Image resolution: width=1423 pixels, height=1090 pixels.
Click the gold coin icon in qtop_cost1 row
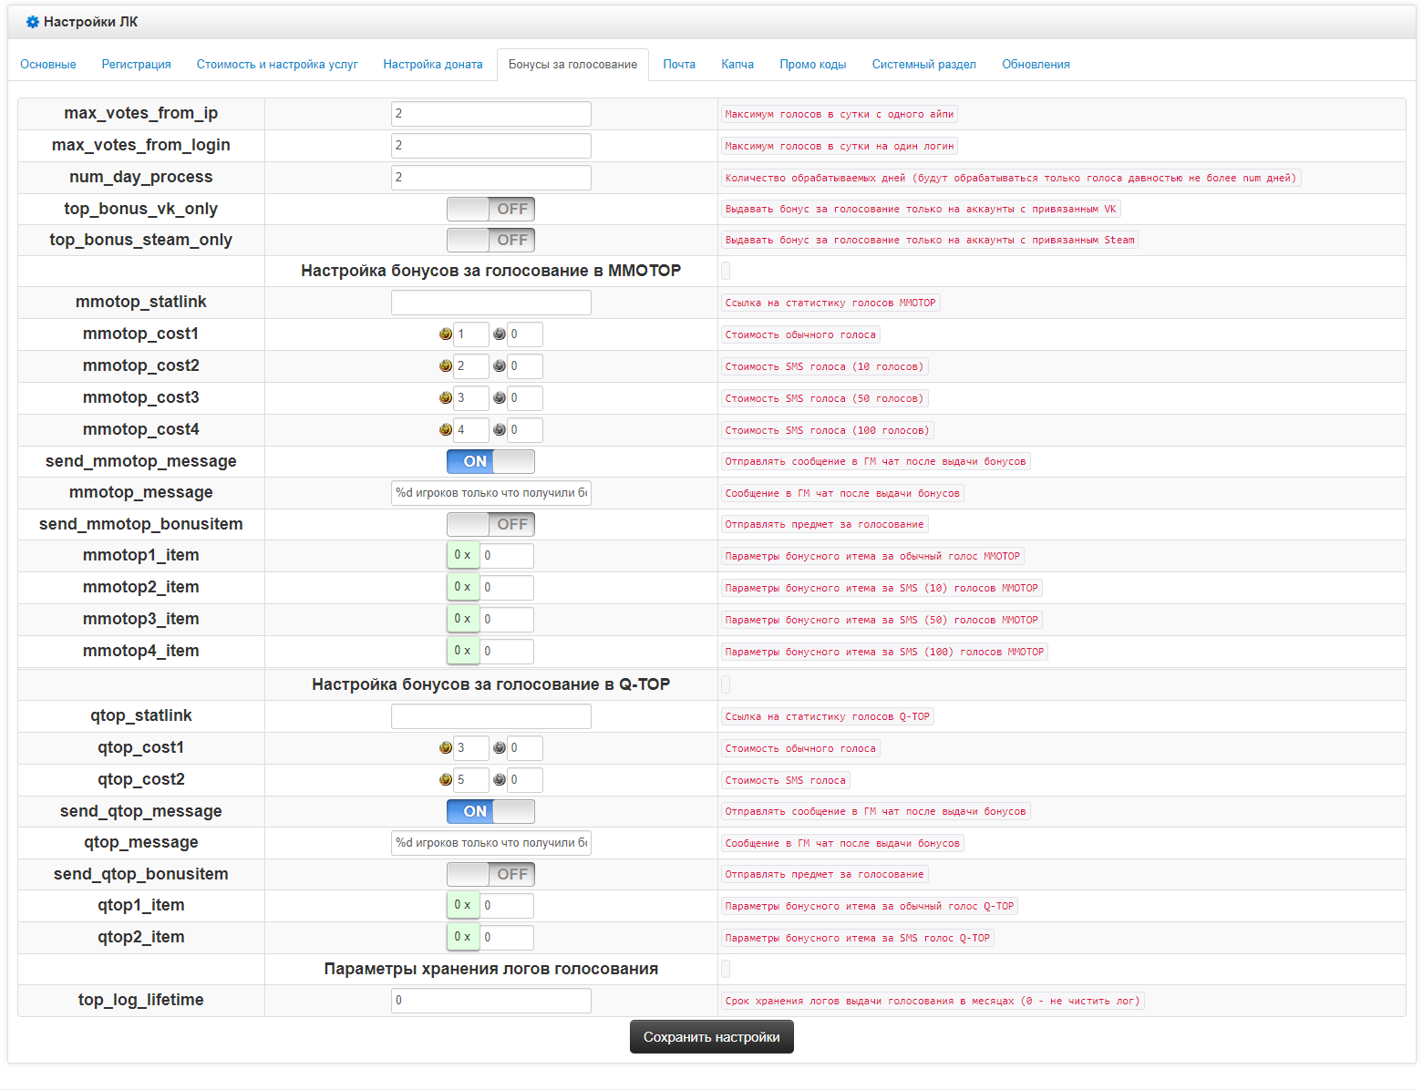tap(445, 748)
